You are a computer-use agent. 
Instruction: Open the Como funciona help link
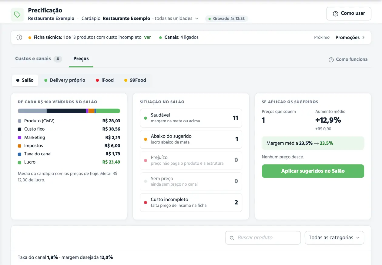click(348, 60)
